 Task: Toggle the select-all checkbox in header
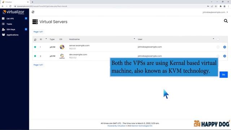pos(218,39)
